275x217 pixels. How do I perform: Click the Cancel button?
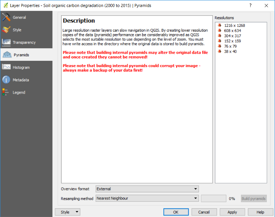tap(204, 212)
